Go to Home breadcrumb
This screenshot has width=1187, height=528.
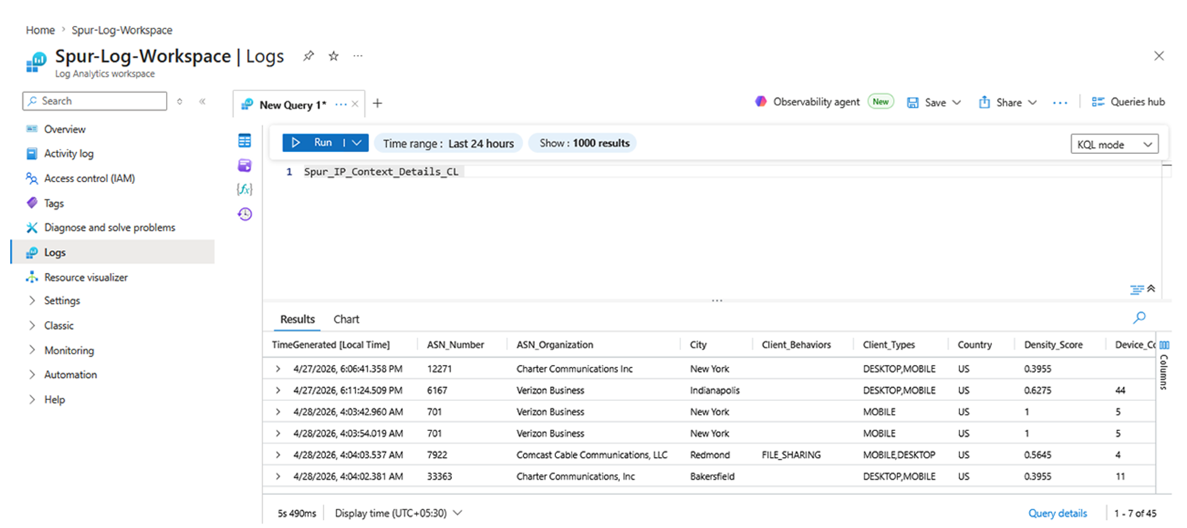tap(40, 30)
